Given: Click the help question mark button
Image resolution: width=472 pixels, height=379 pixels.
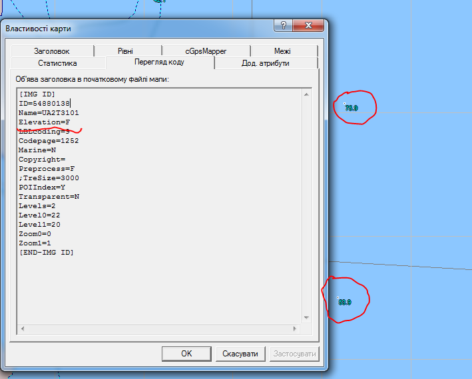Looking at the screenshot, I should (283, 25).
